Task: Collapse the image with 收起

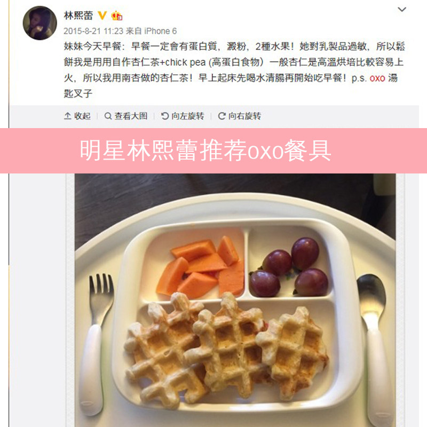Action: point(77,116)
